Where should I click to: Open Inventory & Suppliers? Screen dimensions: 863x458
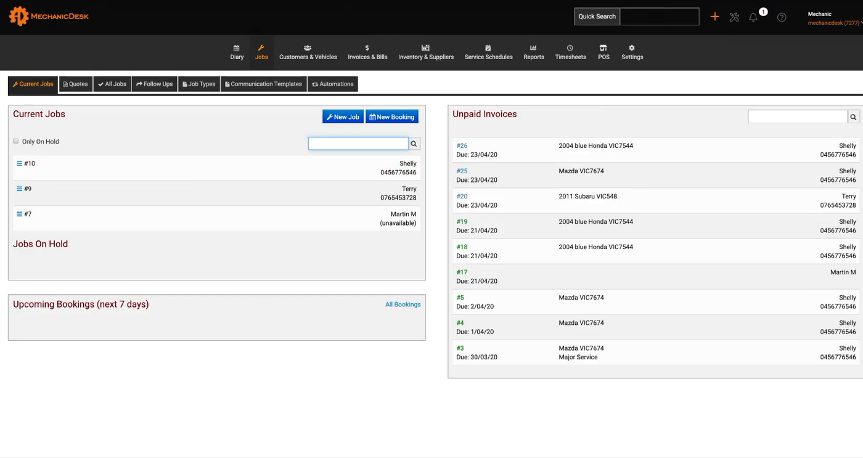426,52
